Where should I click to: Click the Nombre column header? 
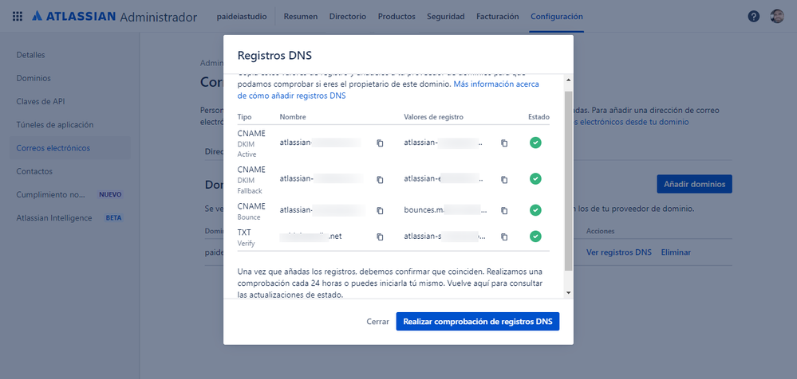tap(293, 117)
